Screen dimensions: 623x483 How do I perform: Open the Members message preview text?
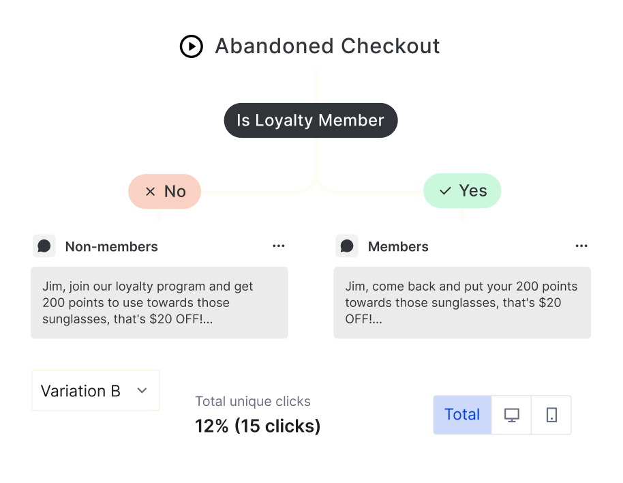pyautogui.click(x=461, y=303)
